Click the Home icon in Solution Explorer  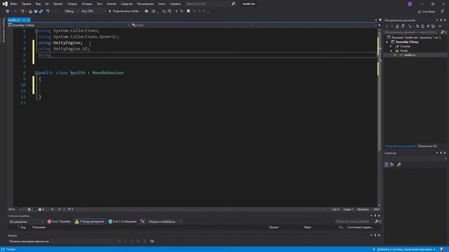click(x=397, y=27)
